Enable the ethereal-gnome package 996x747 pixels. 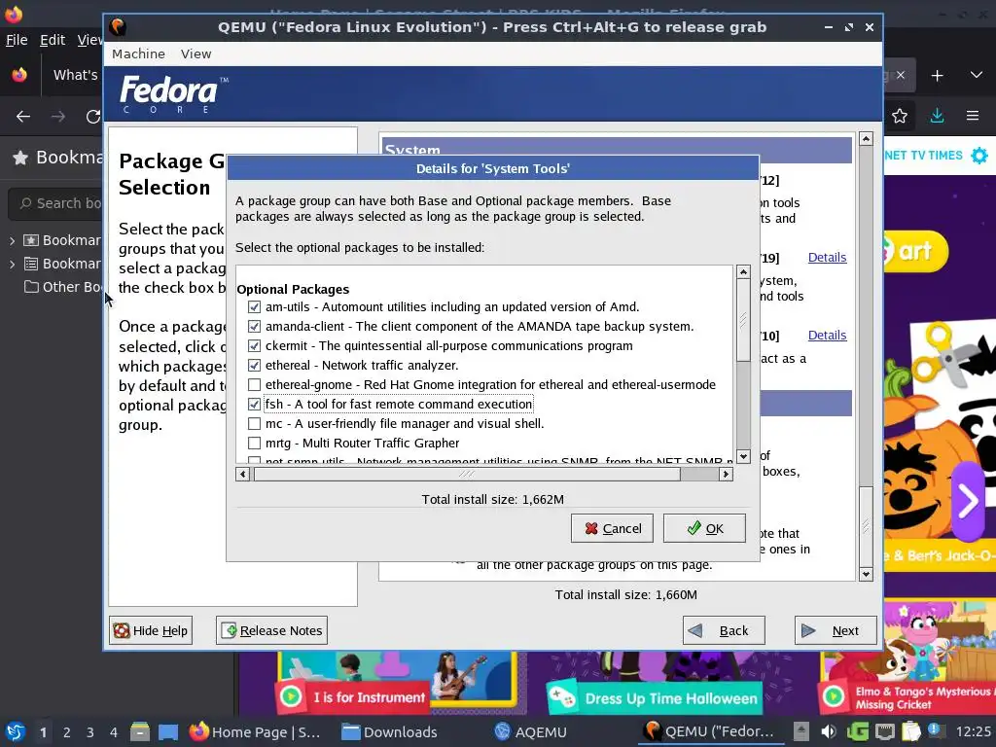point(254,385)
